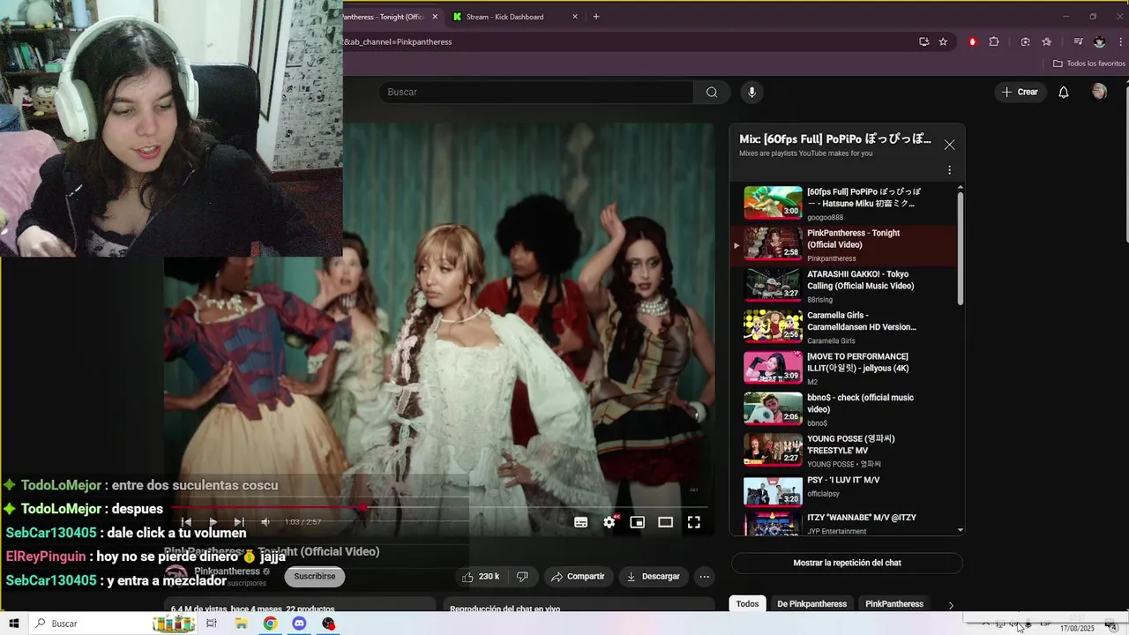Image resolution: width=1129 pixels, height=635 pixels.
Task: Select the PinkPantheress filter chip
Action: click(894, 604)
